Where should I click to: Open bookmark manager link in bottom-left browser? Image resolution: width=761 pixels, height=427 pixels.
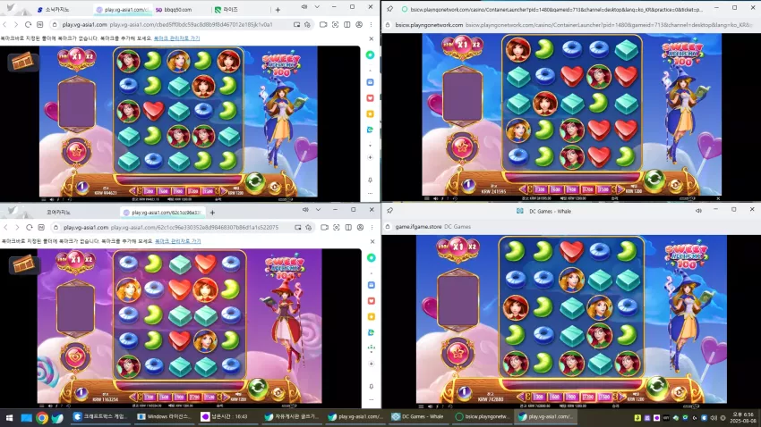tap(177, 241)
